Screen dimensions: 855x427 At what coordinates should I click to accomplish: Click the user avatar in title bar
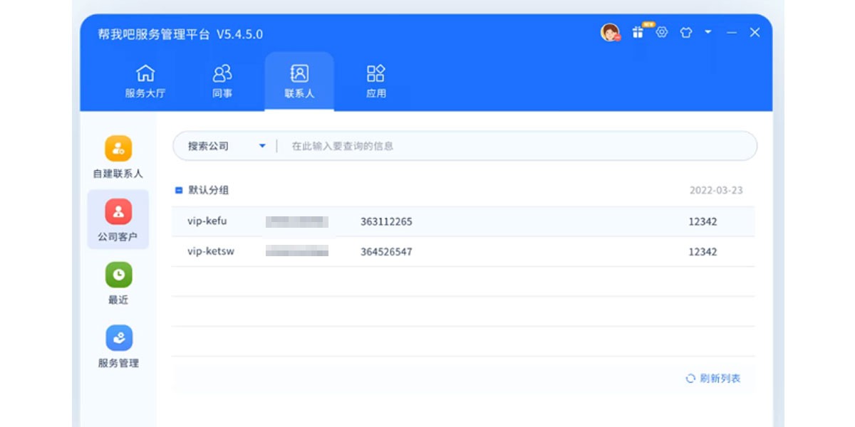(x=610, y=32)
